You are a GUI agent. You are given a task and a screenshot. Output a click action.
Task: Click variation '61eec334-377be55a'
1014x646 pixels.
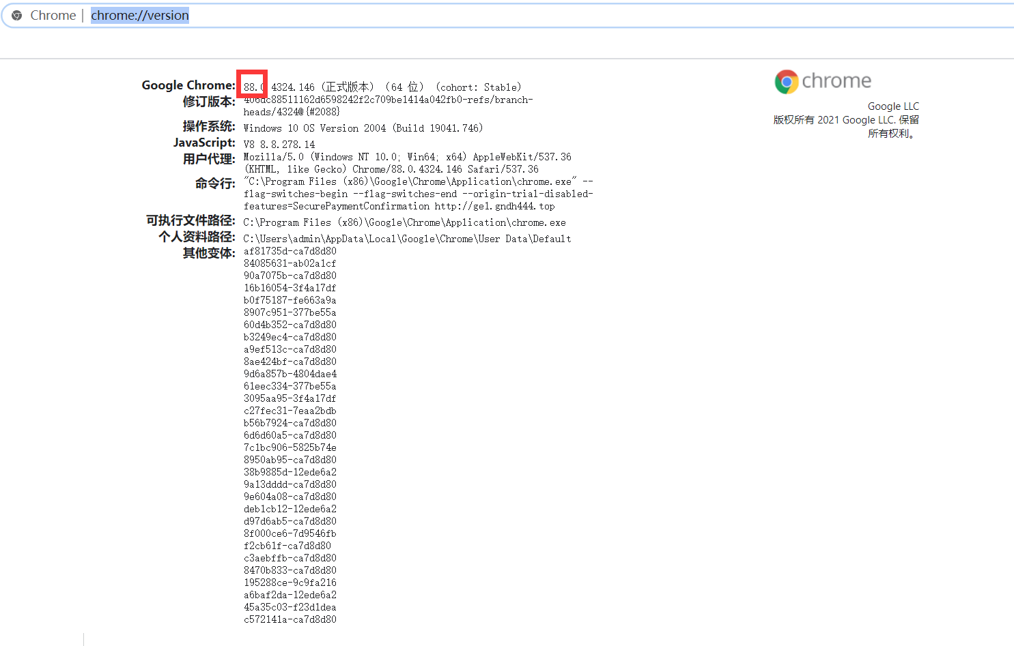tap(290, 386)
